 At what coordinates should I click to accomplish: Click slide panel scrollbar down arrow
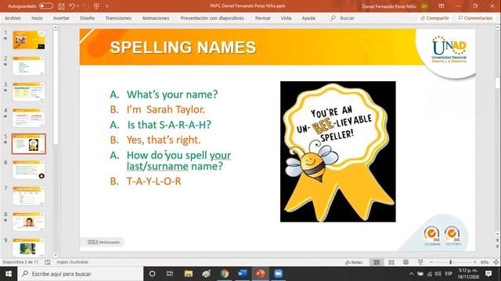[56, 254]
